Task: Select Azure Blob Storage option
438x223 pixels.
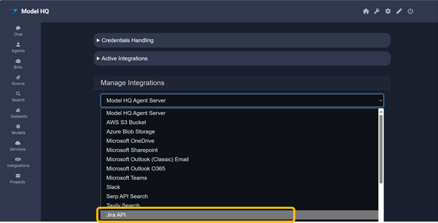Action: (240, 132)
